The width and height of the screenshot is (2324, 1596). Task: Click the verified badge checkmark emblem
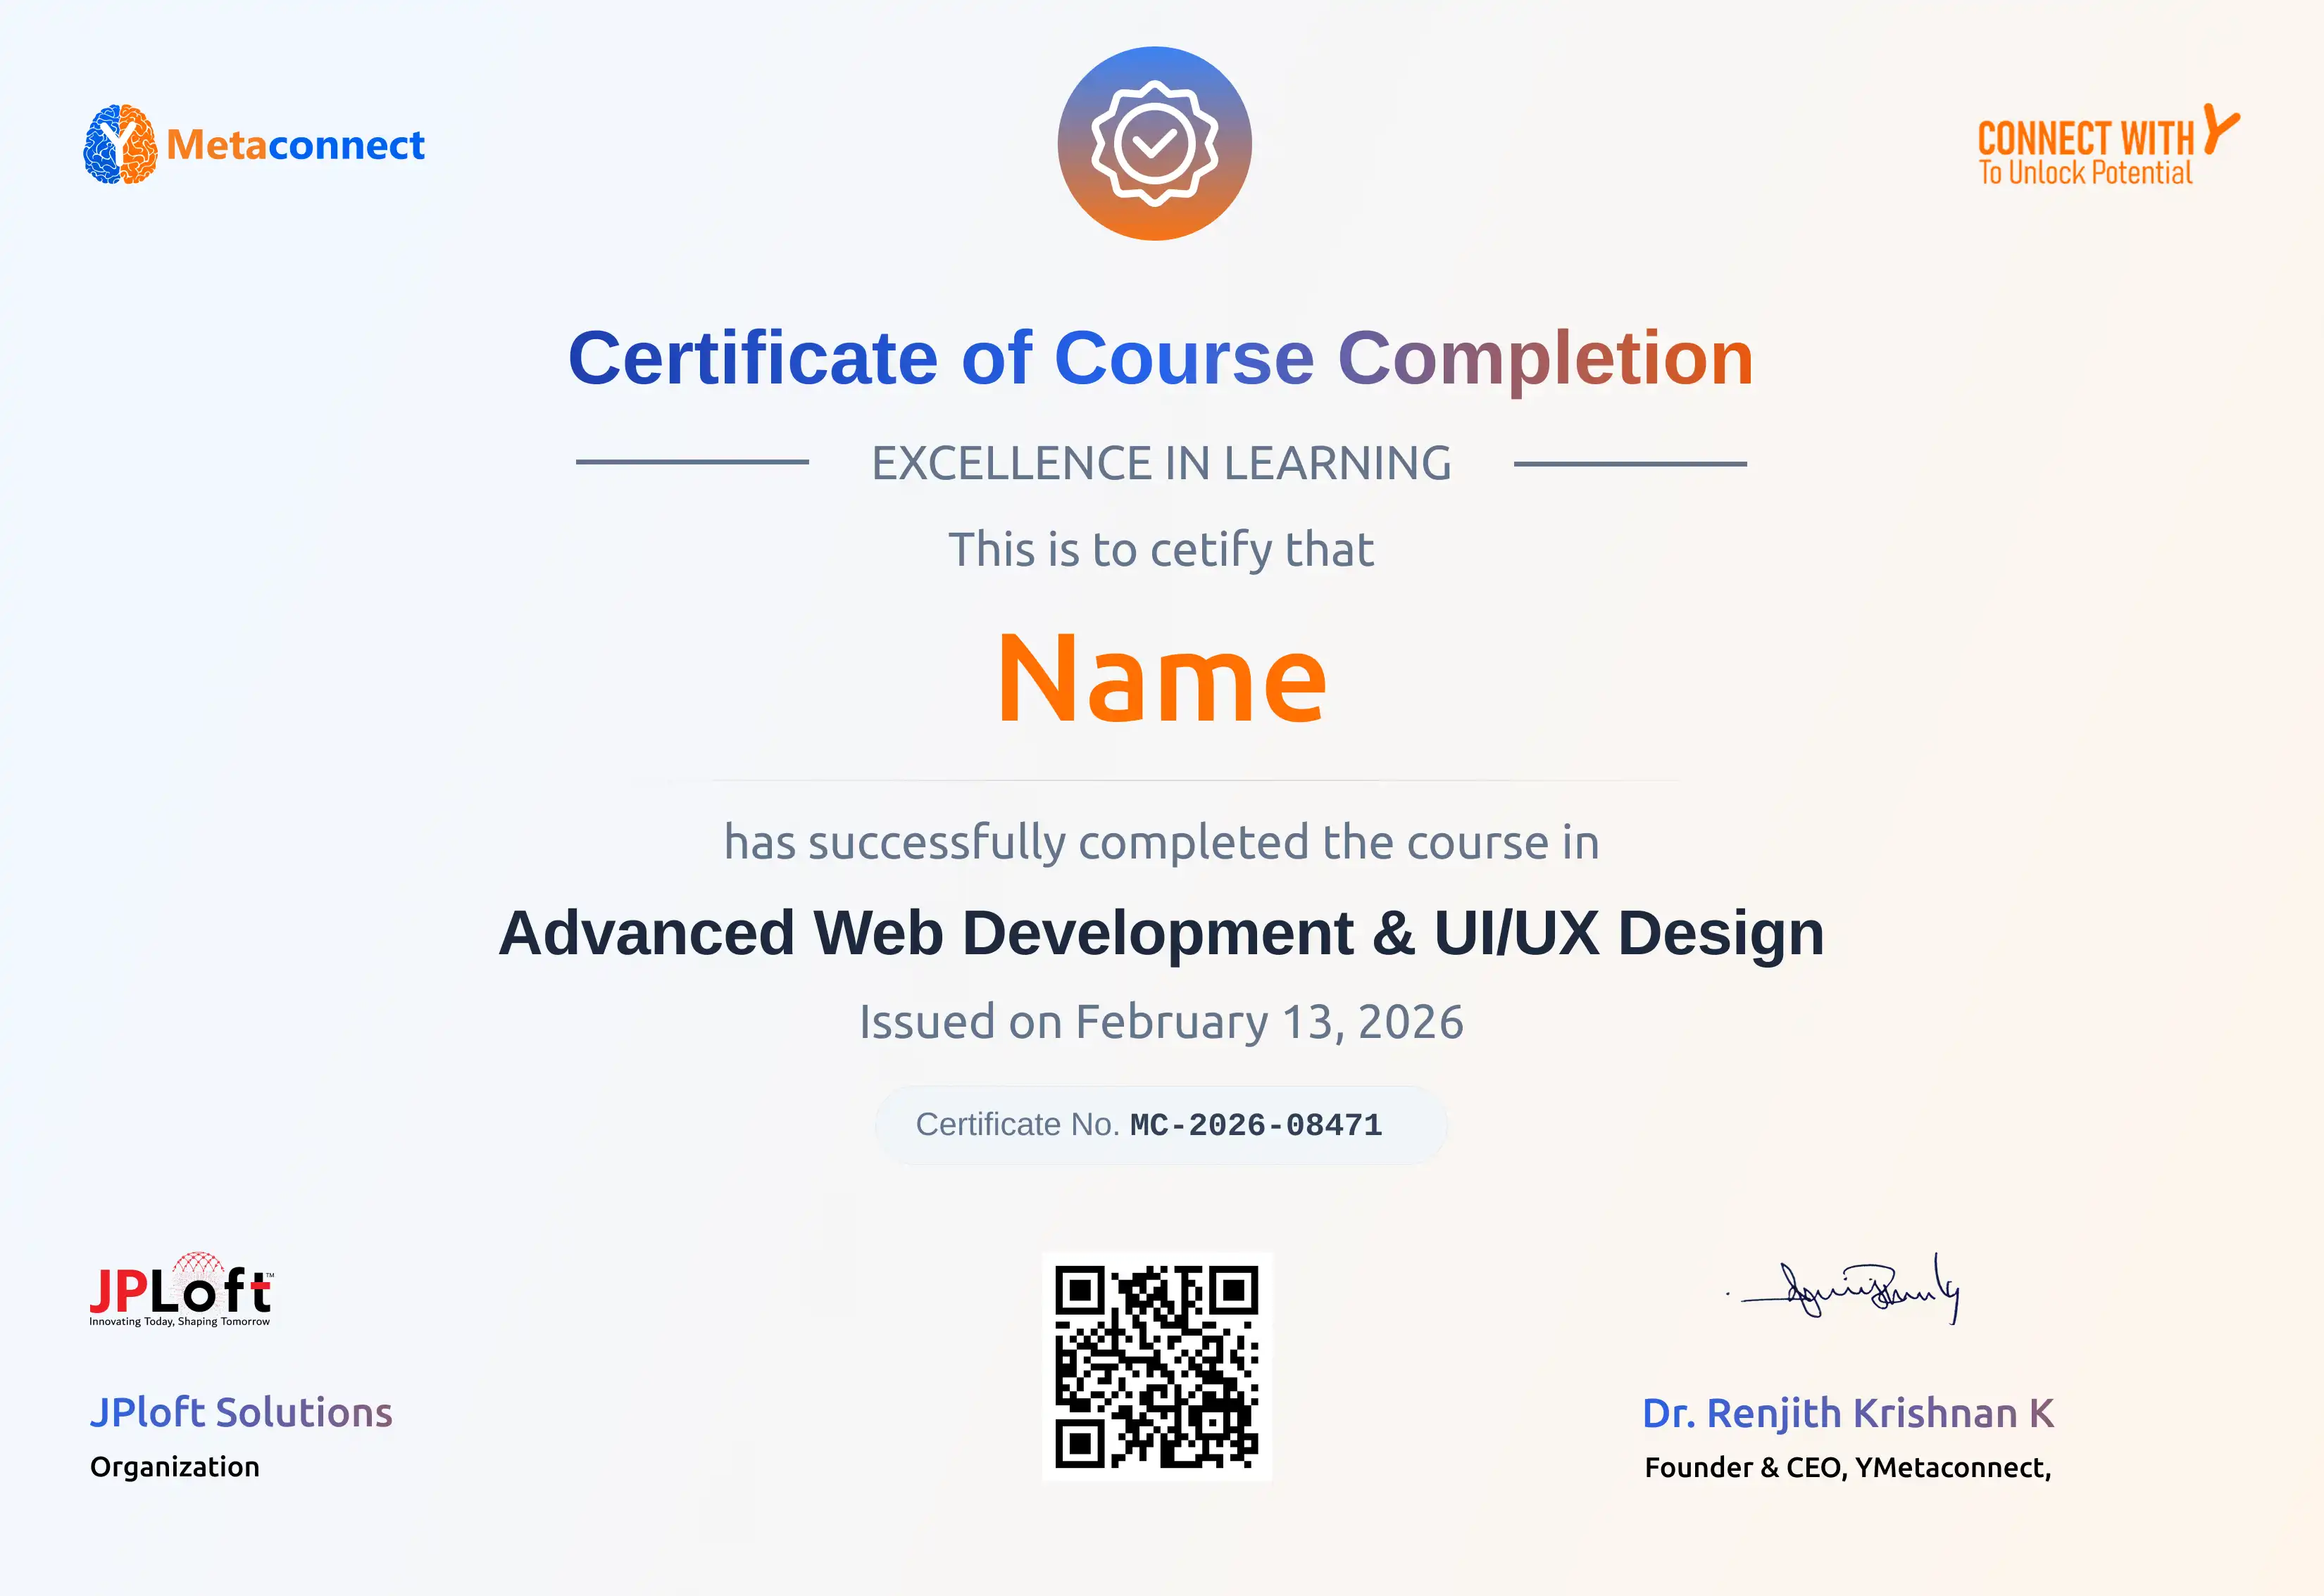[1154, 144]
